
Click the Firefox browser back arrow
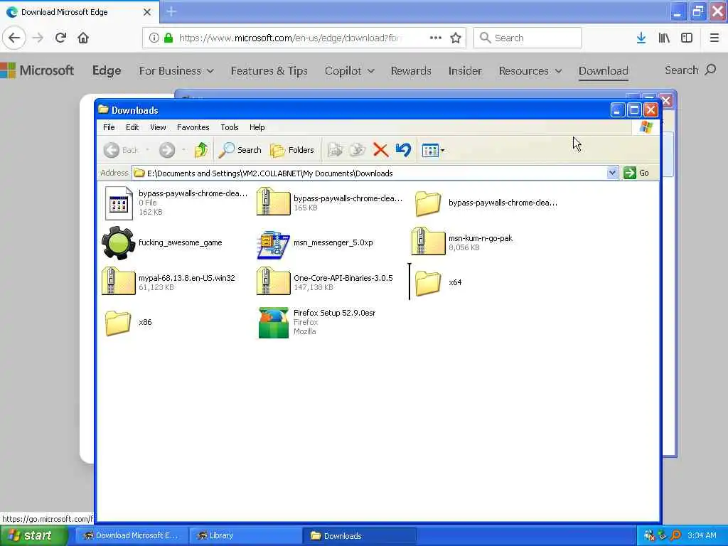(x=14, y=38)
